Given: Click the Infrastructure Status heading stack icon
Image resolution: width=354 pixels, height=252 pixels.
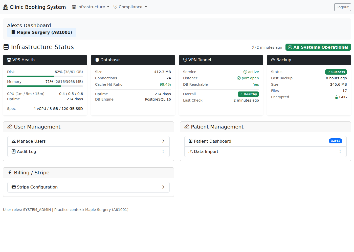Looking at the screenshot, I should (6, 47).
